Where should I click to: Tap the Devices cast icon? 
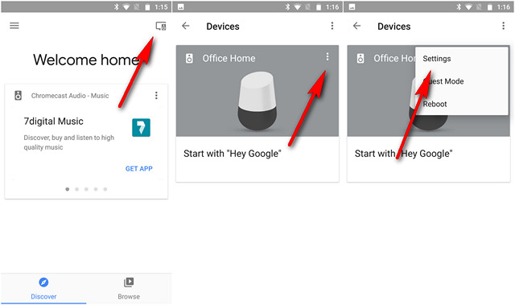coord(161,26)
